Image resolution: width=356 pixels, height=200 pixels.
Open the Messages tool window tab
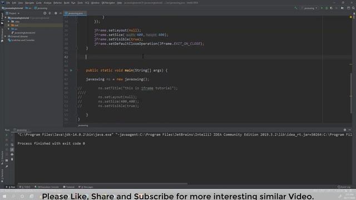pyautogui.click(x=86, y=187)
